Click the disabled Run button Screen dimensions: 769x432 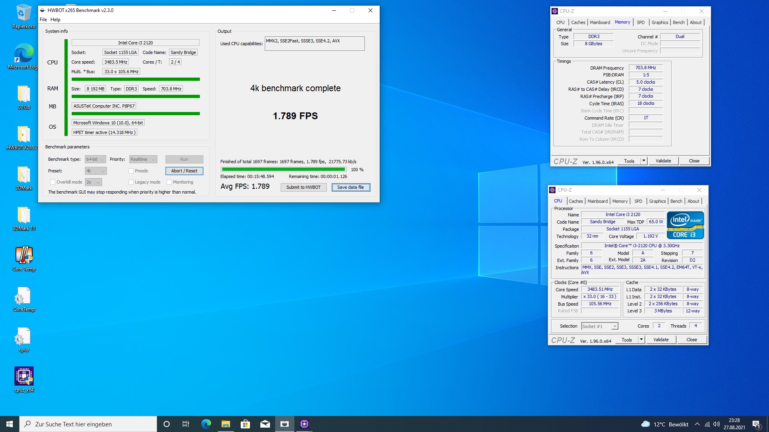184,159
